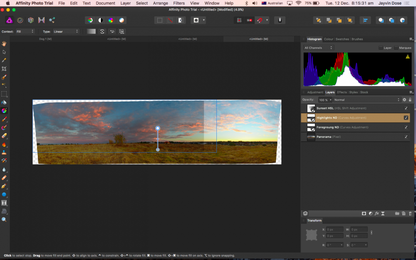Screen dimensions: 416x260
Task: Hide the Sunset HSL layer
Action: pos(406,108)
